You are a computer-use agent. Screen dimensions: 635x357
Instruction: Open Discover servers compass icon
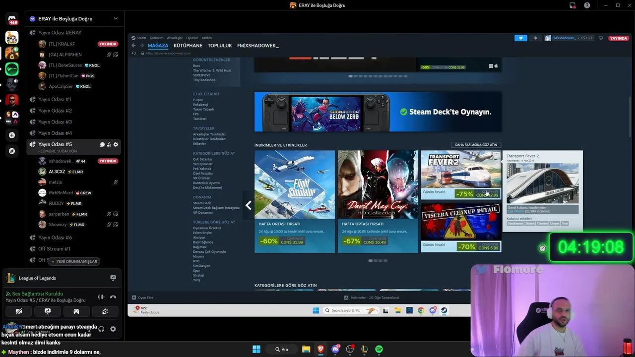12,151
